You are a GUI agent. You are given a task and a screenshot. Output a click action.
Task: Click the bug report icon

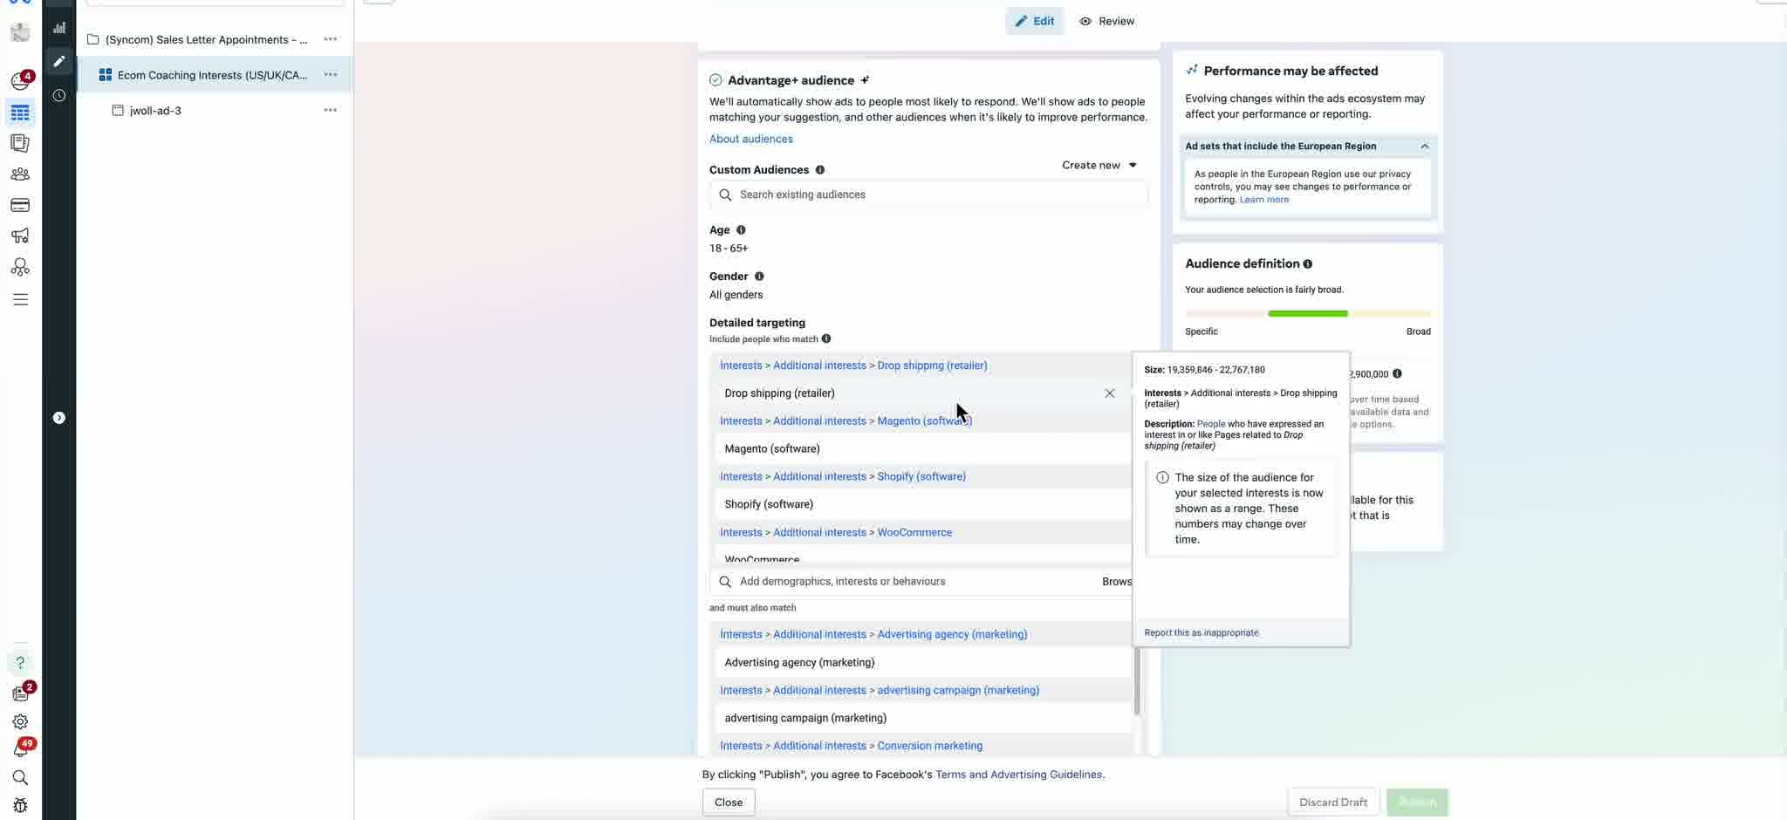point(20,805)
